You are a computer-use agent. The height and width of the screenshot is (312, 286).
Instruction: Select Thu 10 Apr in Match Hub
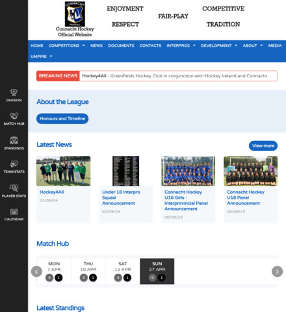tap(88, 271)
